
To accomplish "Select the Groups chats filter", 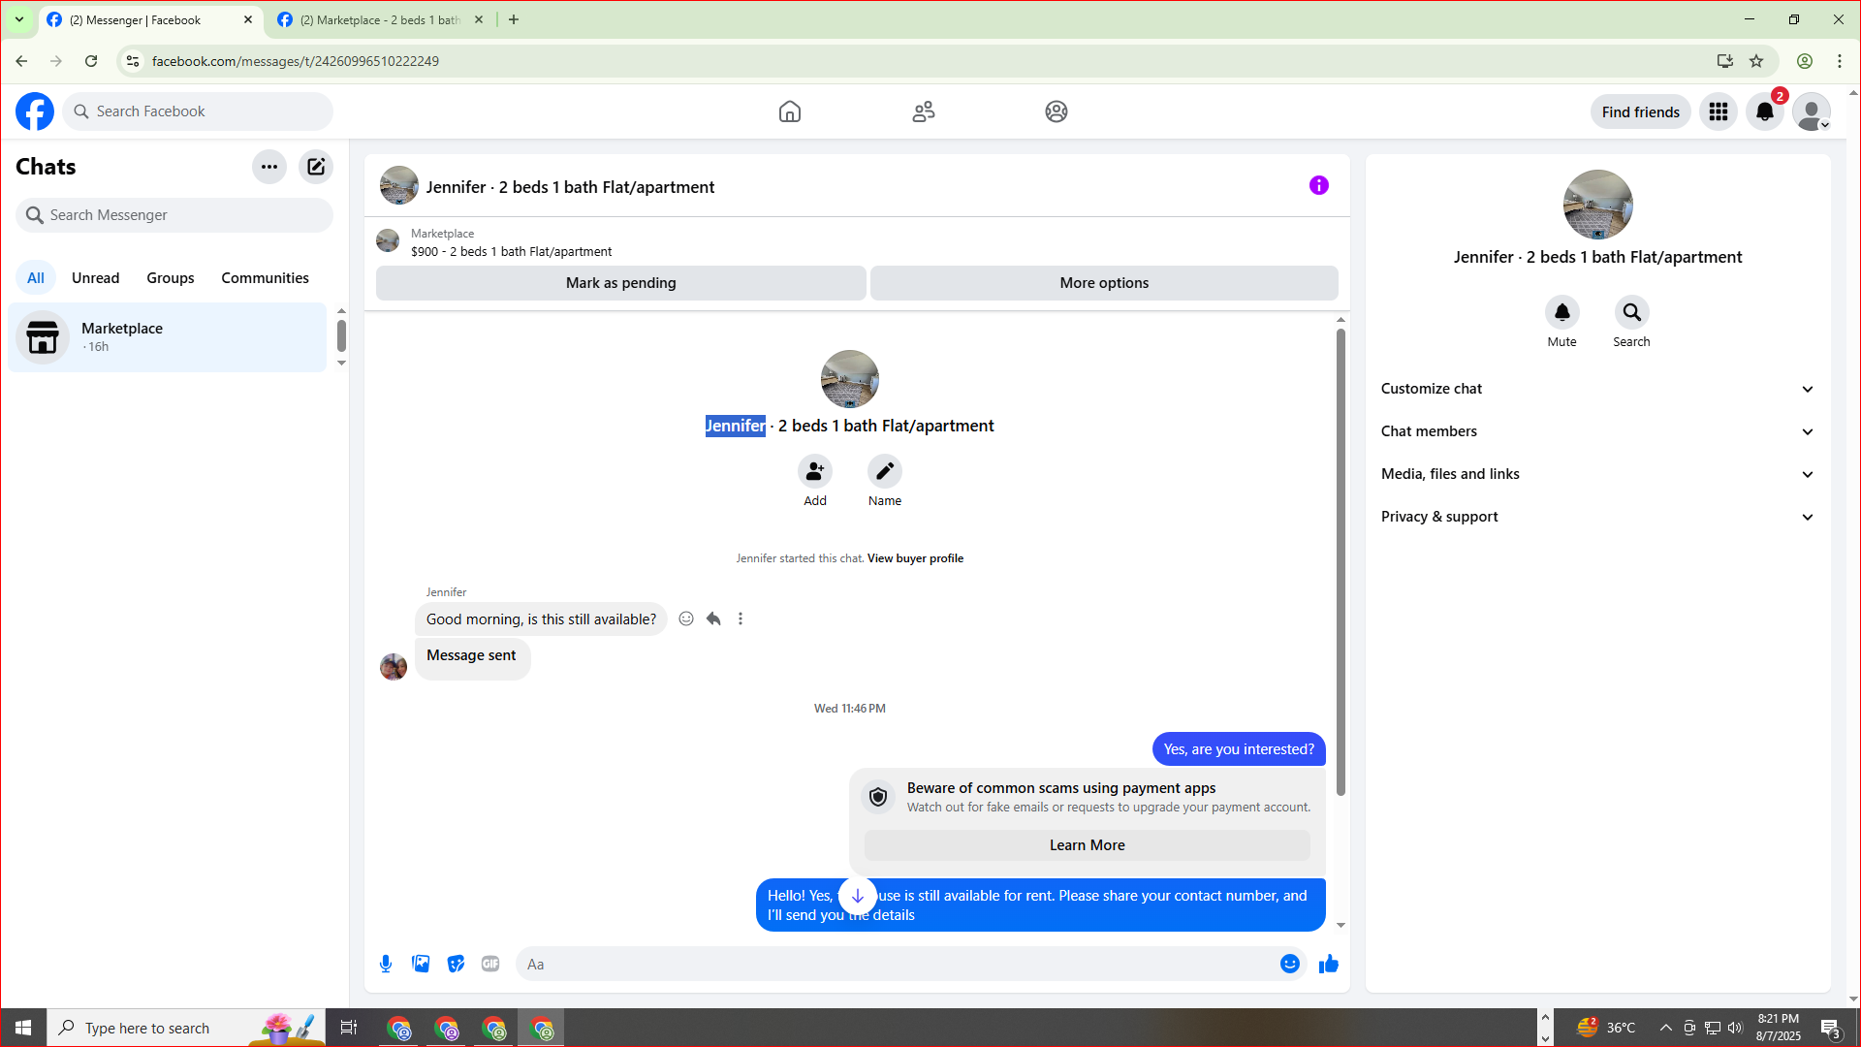I will 171,278.
